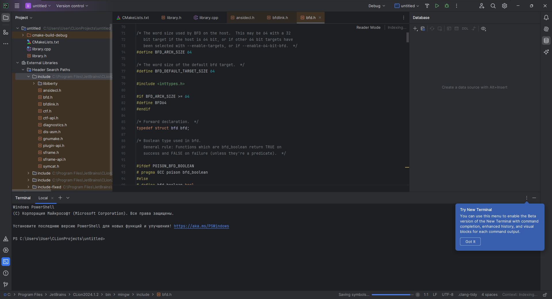Toggle read-only lock icon in the status bar
The width and height of the screenshot is (552, 299).
pos(545,295)
